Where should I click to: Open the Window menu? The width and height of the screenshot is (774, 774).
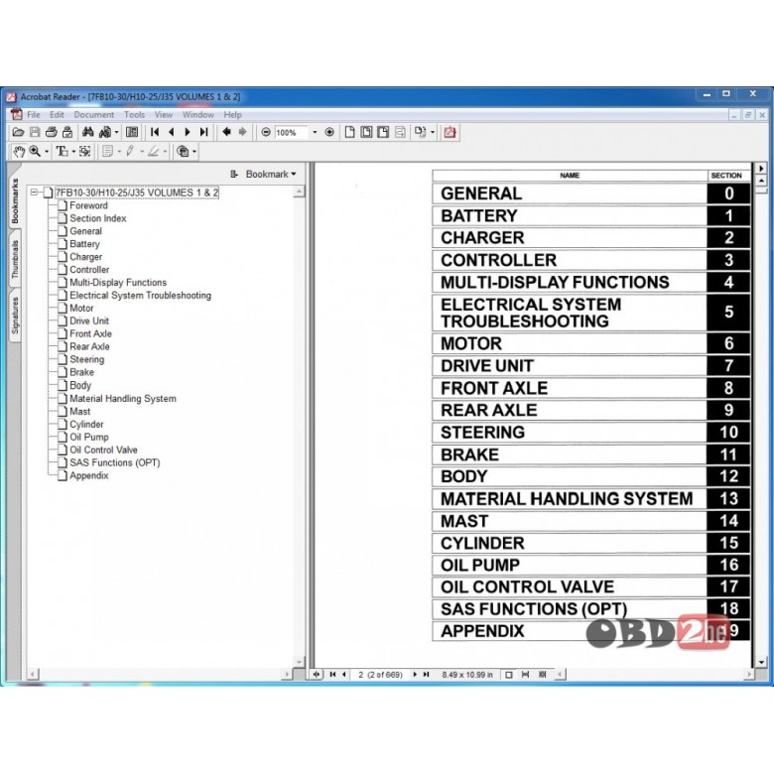click(x=197, y=115)
